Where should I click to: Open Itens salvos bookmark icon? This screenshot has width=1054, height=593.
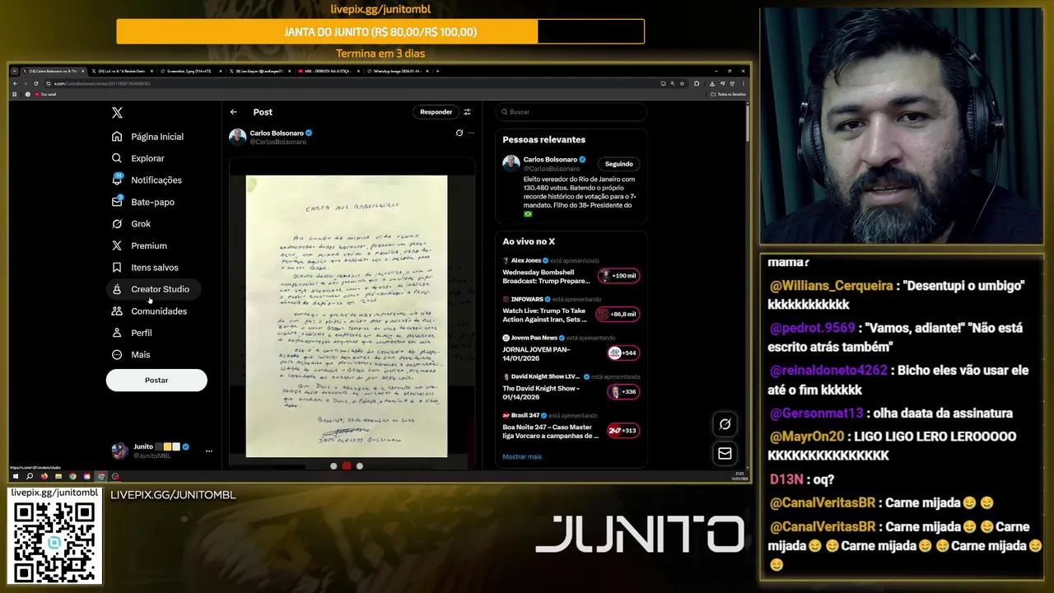pyautogui.click(x=117, y=267)
